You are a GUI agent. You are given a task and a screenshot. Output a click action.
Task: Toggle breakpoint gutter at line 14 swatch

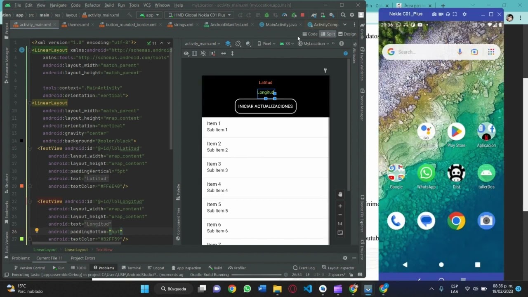pos(21,141)
